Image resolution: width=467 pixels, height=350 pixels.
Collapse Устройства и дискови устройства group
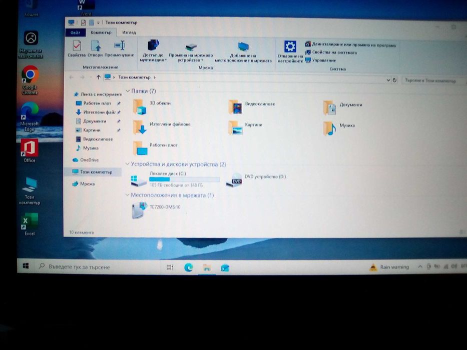click(x=128, y=163)
